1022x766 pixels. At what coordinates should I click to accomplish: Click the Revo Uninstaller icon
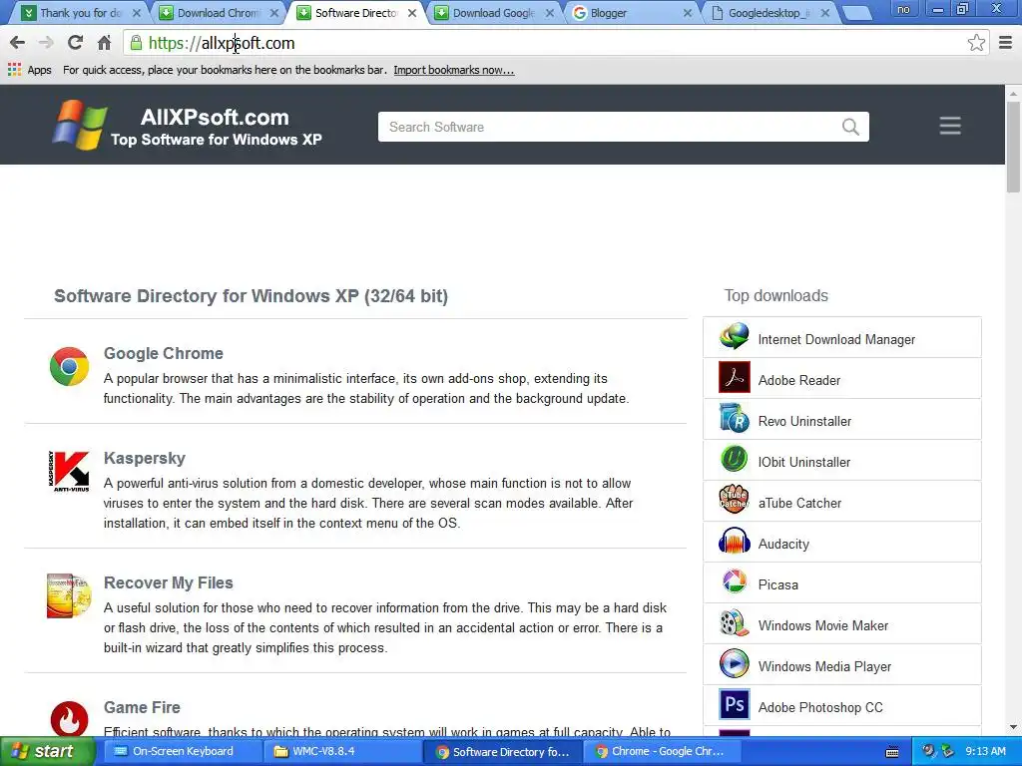point(734,419)
